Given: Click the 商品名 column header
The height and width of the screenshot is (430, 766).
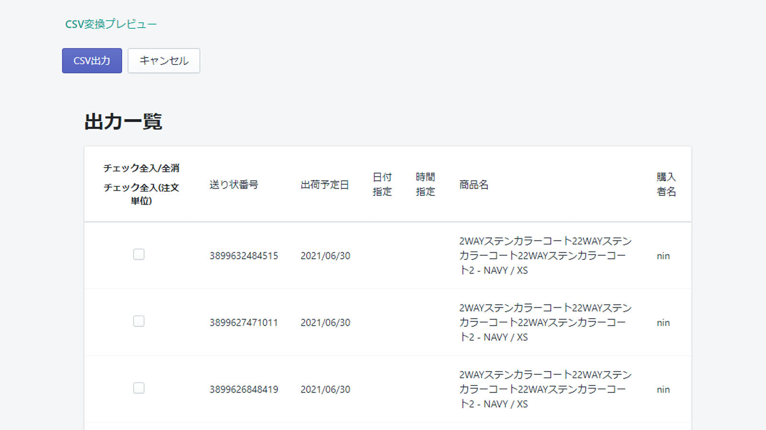Looking at the screenshot, I should pos(473,184).
